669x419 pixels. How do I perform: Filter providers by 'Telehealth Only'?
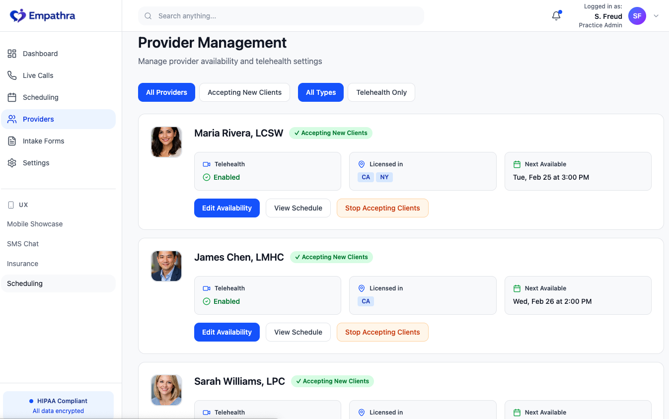pyautogui.click(x=381, y=92)
